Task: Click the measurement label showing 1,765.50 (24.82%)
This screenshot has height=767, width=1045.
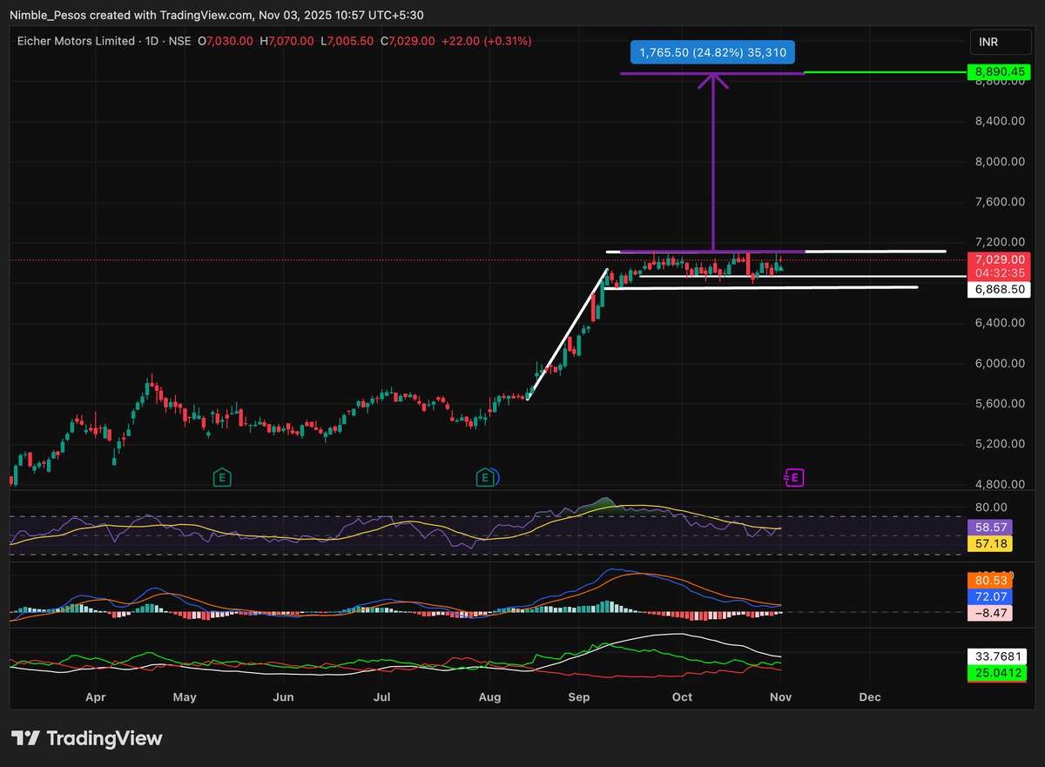Action: tap(712, 52)
